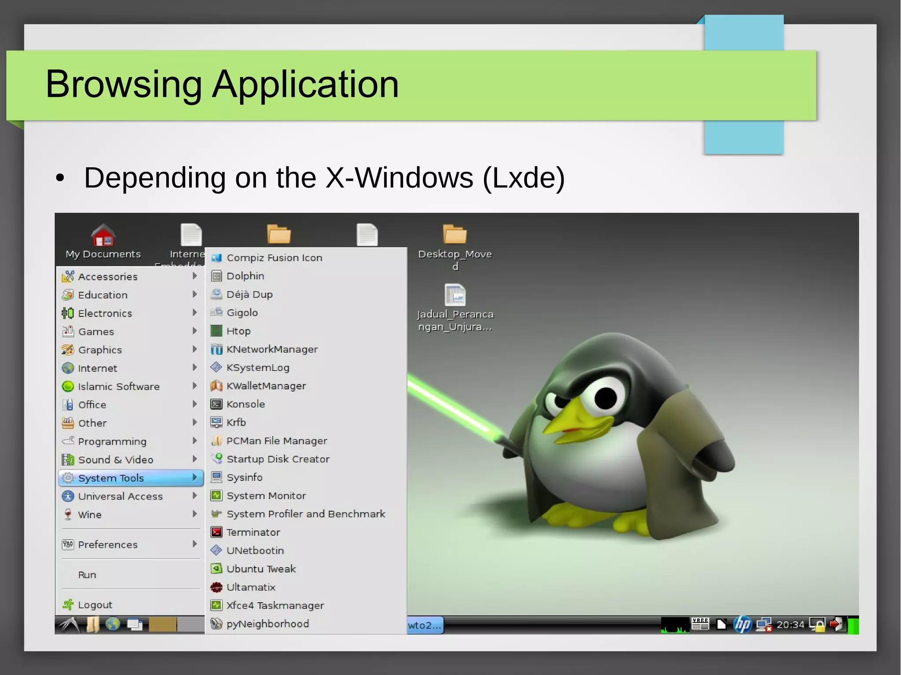
Task: Choose Run from the start menu
Action: (131, 575)
